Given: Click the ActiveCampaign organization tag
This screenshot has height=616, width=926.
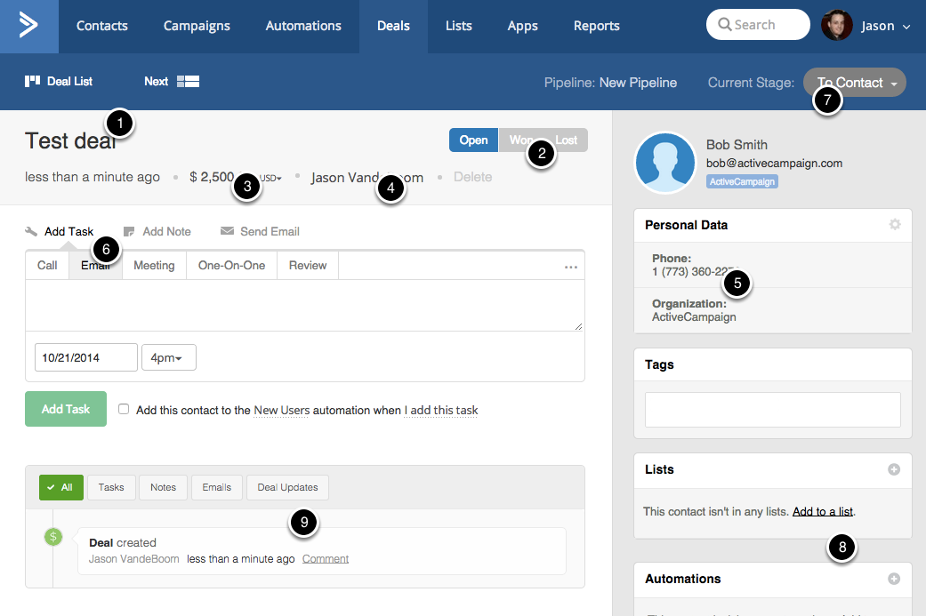Looking at the screenshot, I should tap(742, 181).
